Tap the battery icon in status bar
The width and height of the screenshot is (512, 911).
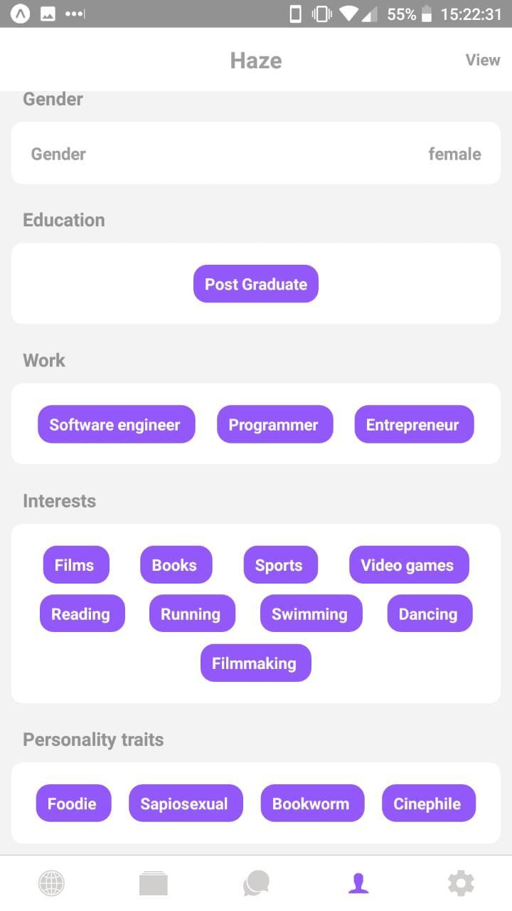pos(427,14)
